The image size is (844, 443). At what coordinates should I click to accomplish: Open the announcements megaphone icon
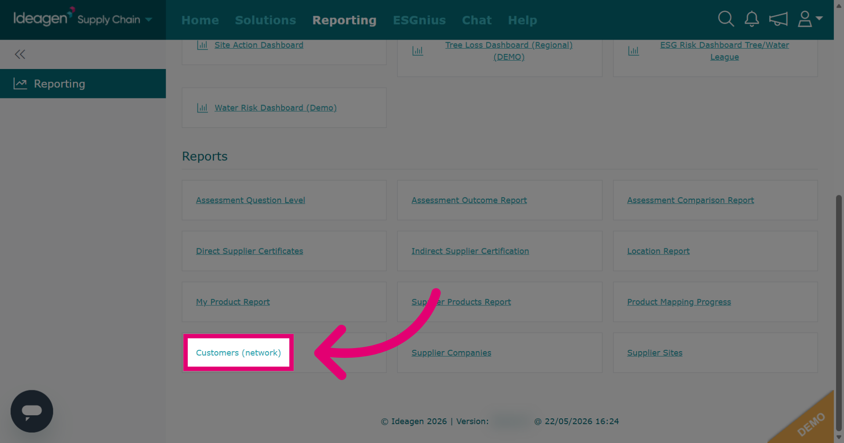(x=778, y=19)
